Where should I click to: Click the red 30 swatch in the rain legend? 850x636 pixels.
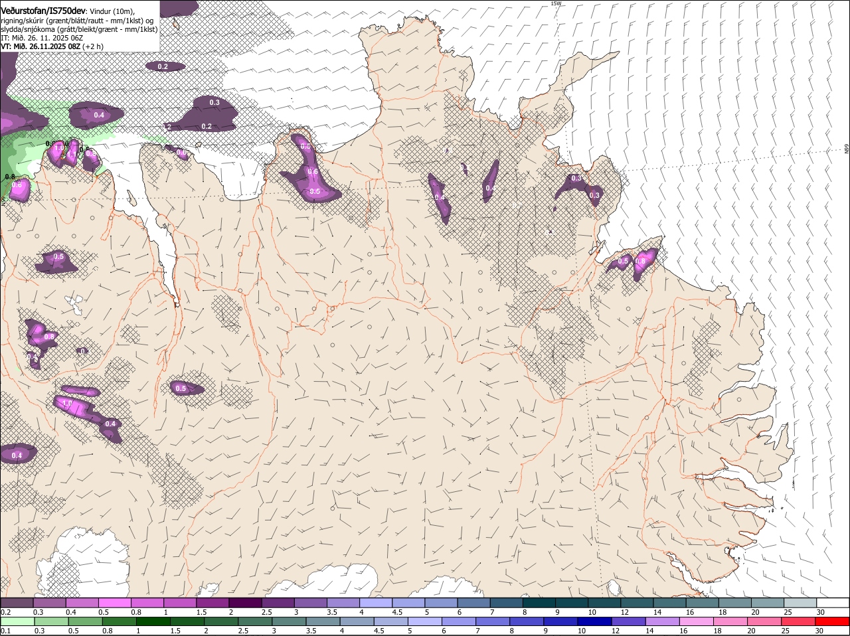pyautogui.click(x=833, y=621)
